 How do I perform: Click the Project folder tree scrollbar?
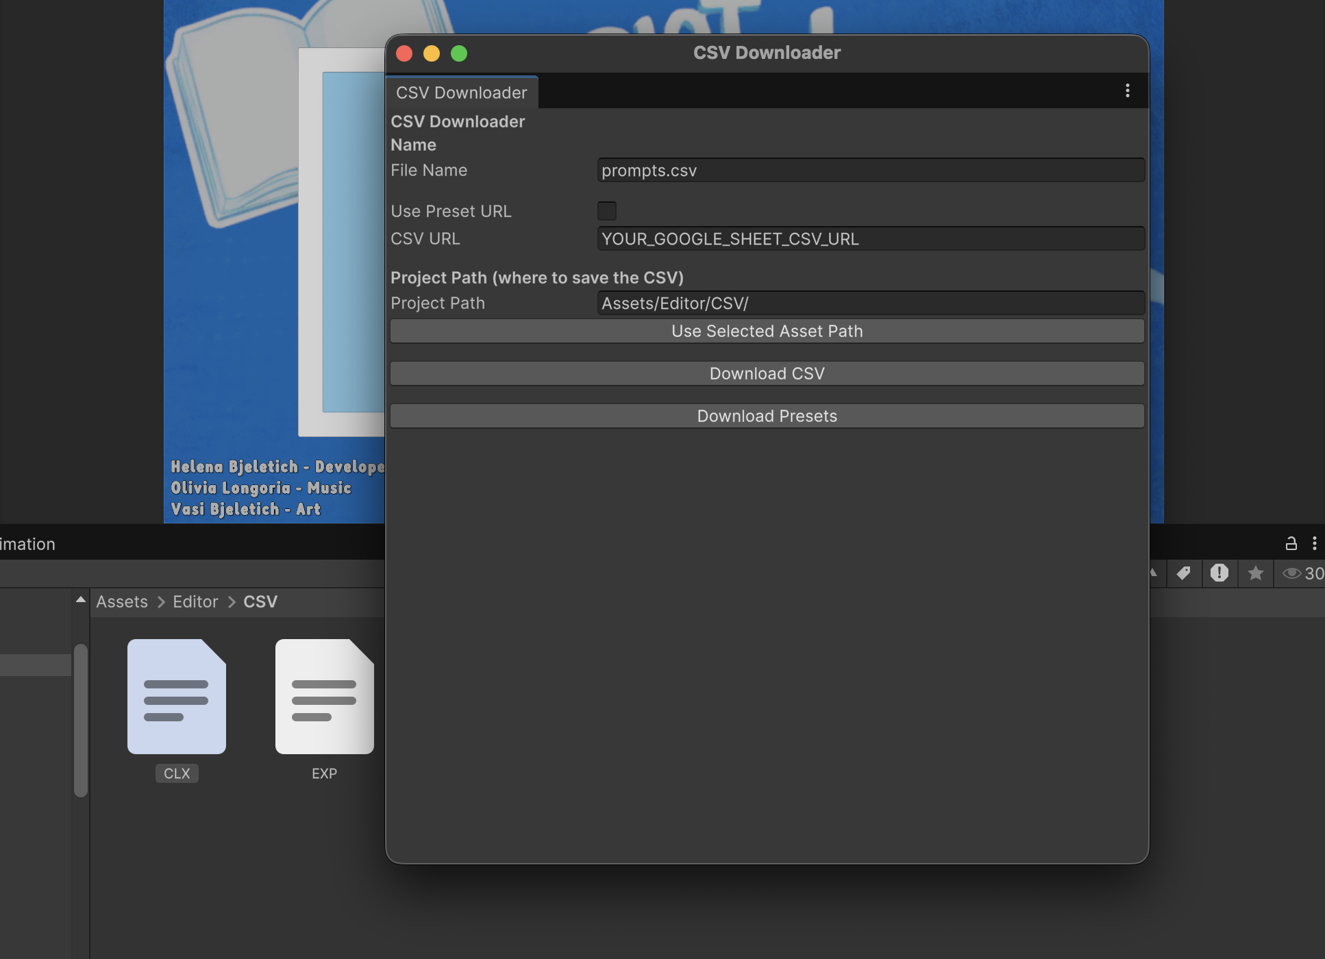(81, 720)
